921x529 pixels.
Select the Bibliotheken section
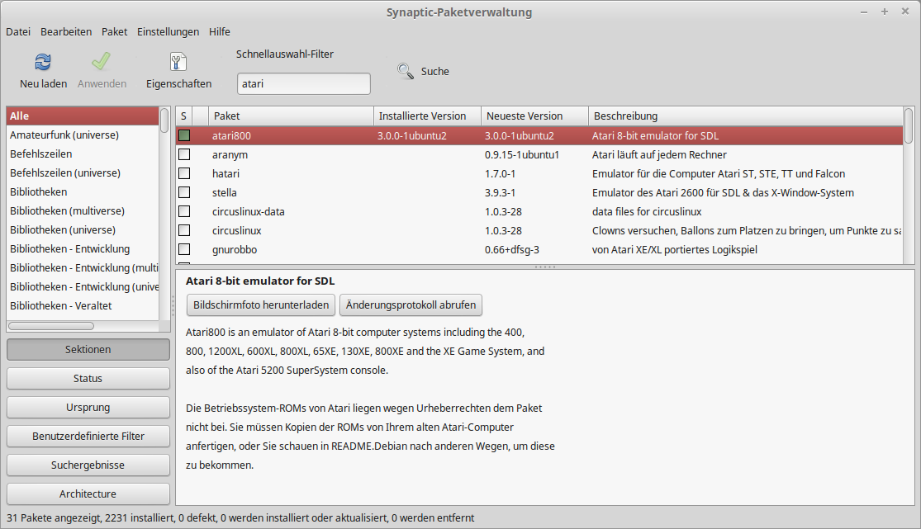coord(83,192)
